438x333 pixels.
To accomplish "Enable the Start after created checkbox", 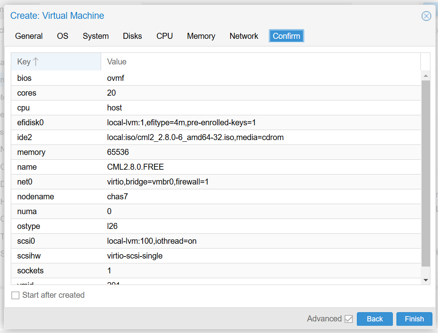I will 15,295.
